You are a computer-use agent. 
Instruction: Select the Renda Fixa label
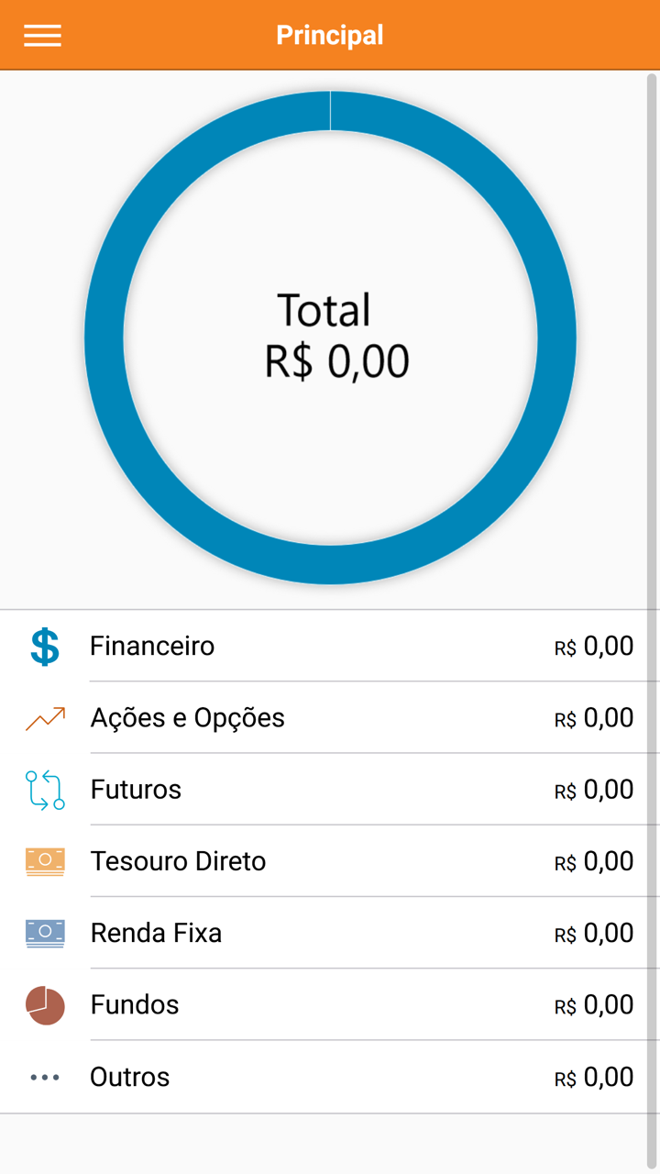pyautogui.click(x=156, y=934)
